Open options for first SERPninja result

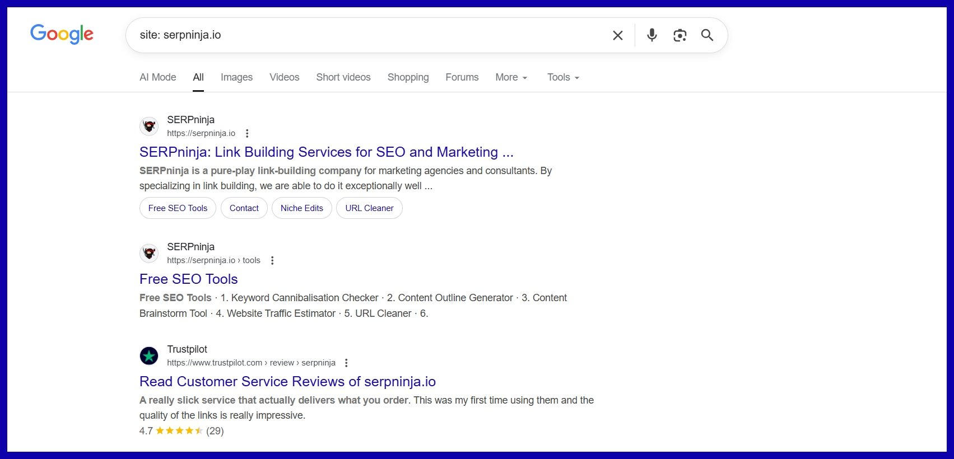point(247,133)
